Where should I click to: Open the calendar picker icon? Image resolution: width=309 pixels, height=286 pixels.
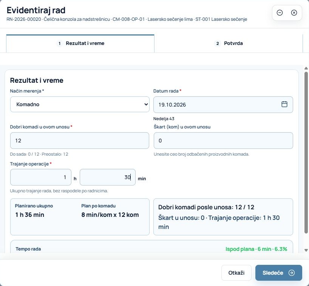pos(284,104)
